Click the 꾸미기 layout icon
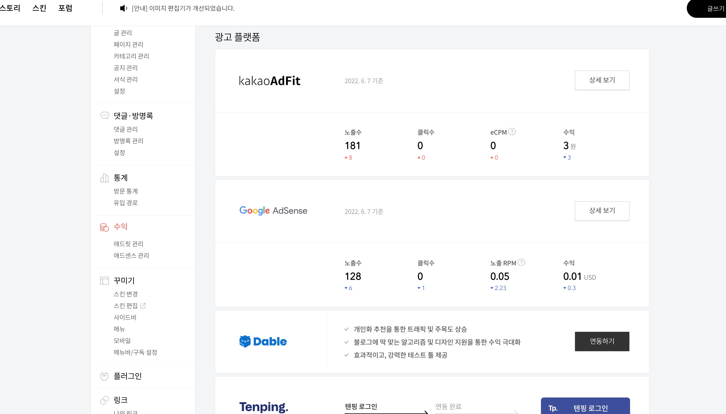The image size is (726, 414). 104,281
